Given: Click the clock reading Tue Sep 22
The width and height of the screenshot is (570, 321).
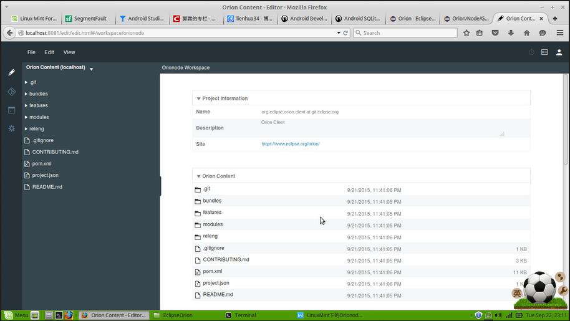Looking at the screenshot, I should point(546,315).
